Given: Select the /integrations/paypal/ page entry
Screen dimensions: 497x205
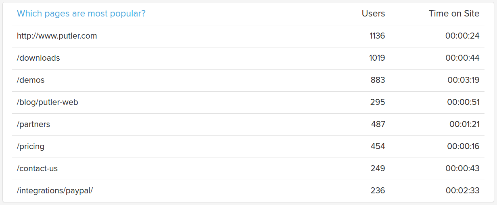Looking at the screenshot, I should click(55, 191).
